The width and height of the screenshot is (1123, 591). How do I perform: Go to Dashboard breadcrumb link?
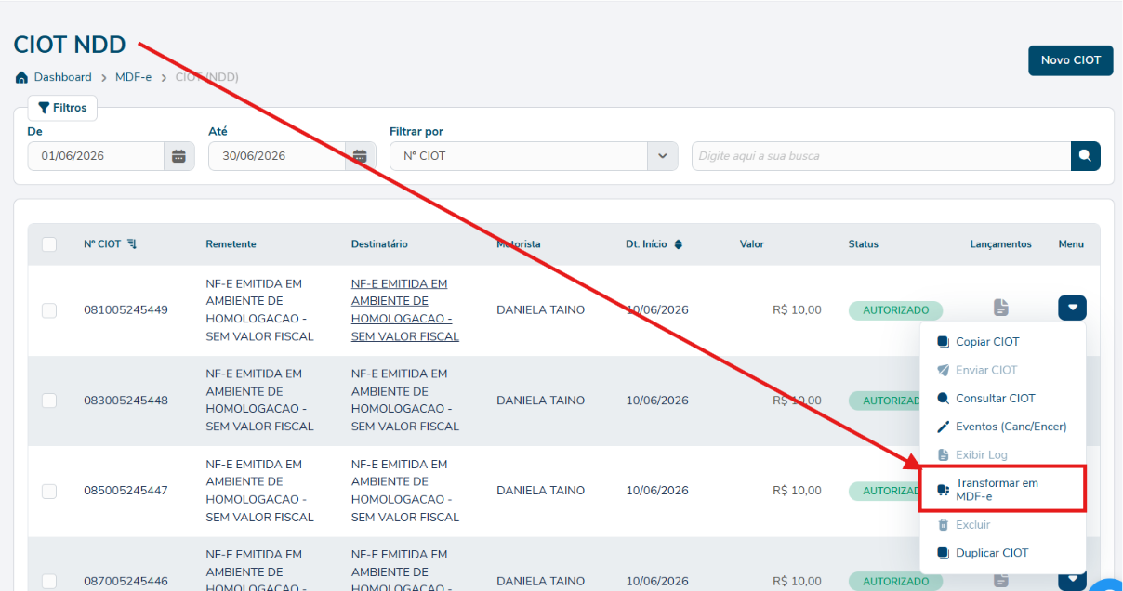tap(62, 77)
